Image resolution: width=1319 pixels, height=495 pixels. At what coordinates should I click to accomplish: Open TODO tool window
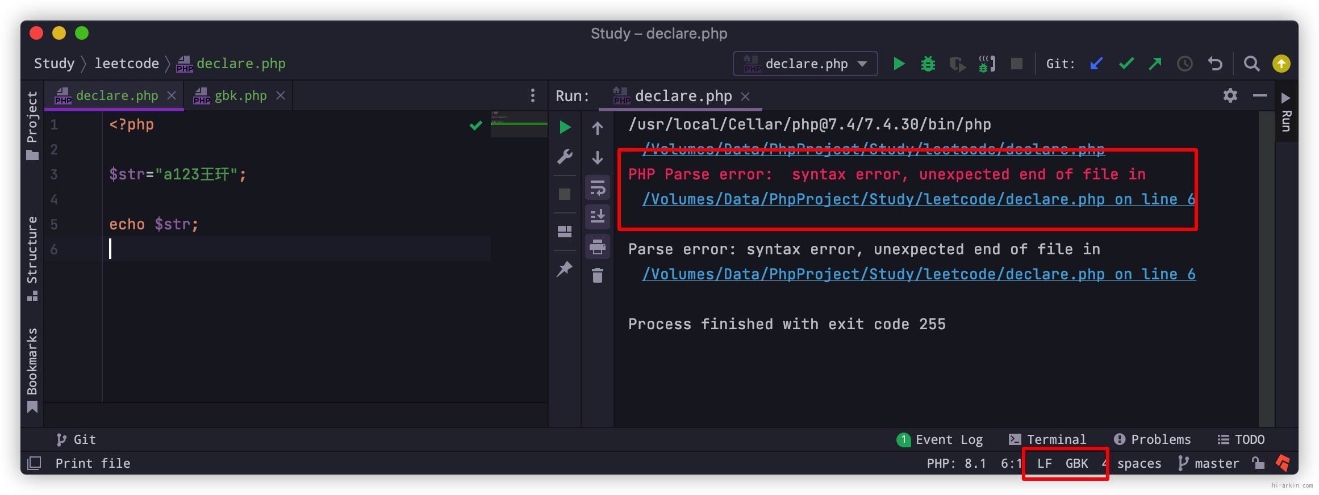(1241, 439)
